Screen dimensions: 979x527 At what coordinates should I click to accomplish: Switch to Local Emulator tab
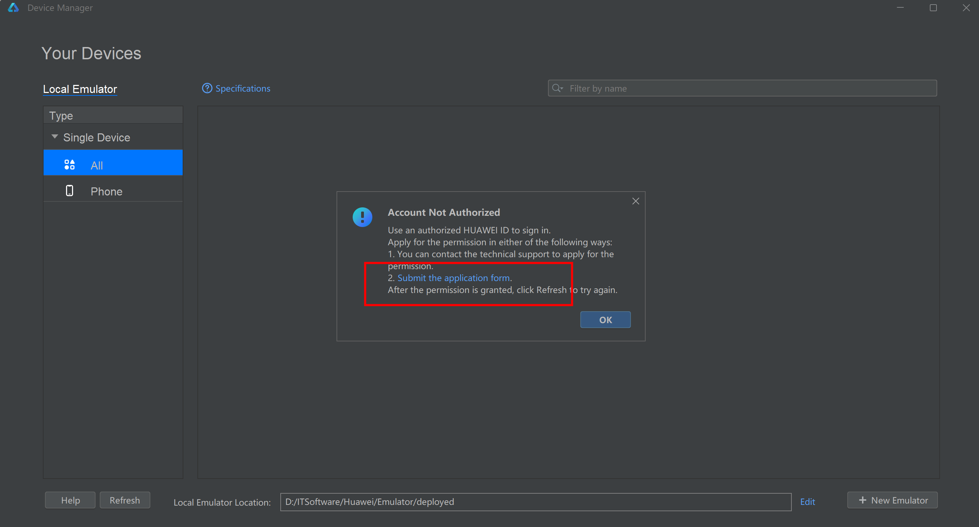[80, 89]
